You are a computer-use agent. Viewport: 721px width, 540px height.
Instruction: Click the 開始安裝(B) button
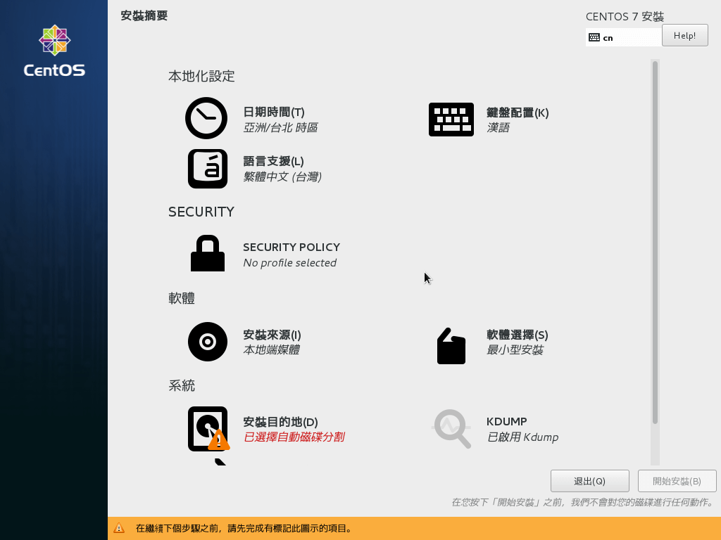click(677, 481)
